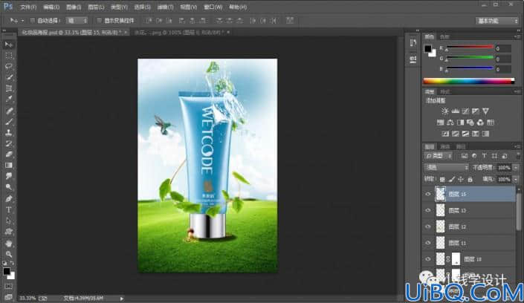Open the 文件(F) menu
The height and width of the screenshot is (303, 524).
coord(28,7)
